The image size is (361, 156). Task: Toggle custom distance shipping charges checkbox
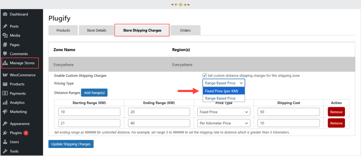(x=205, y=76)
